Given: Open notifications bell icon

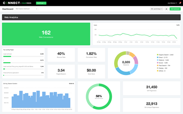Looking at the screenshot, I should pos(180,3).
